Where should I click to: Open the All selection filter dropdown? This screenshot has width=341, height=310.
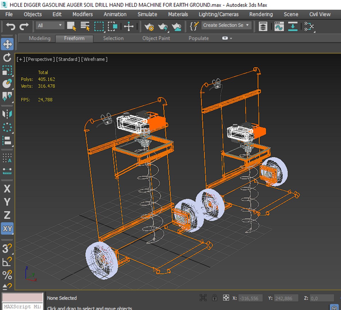[x=50, y=26]
